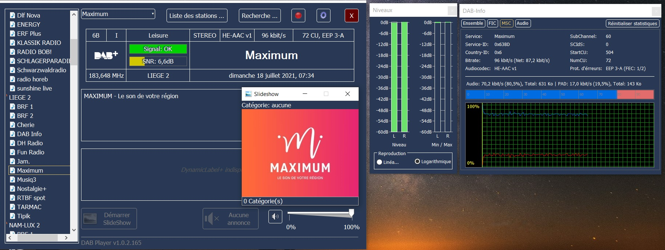
Task: Click the 96 kbit/s bitrate cell
Action: coord(274,35)
